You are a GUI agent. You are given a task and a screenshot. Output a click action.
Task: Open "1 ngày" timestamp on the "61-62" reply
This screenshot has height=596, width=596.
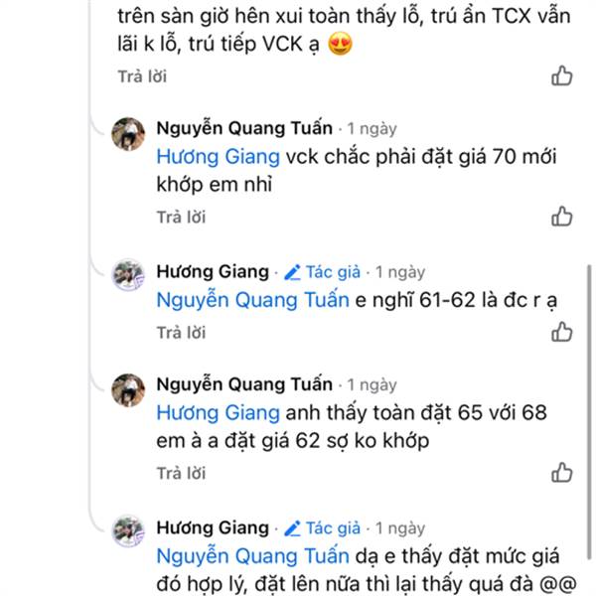400,271
